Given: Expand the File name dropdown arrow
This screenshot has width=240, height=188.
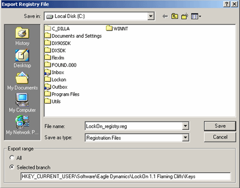Looking at the screenshot, I should [186, 126].
